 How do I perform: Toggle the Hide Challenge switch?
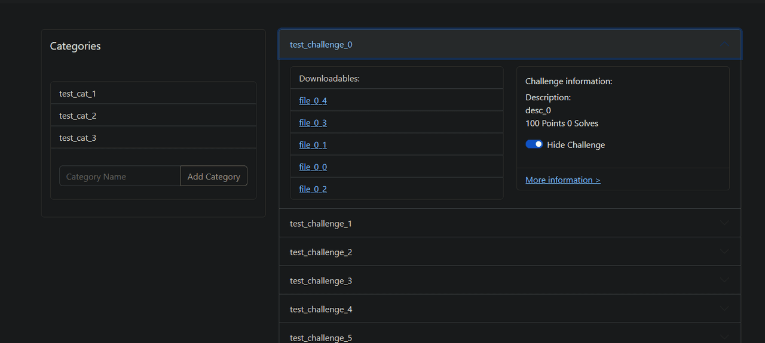pyautogui.click(x=534, y=144)
